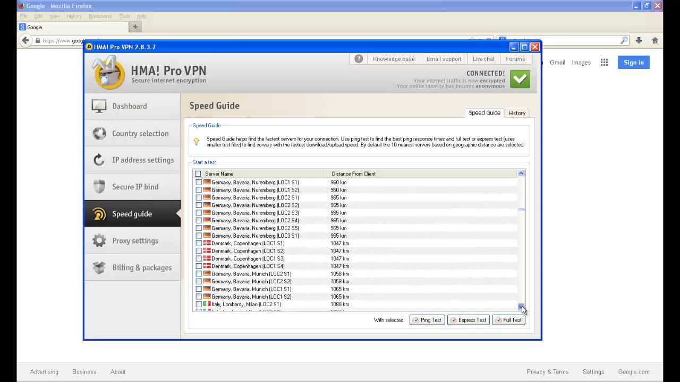Click the Firefox search magnifier icon
The height and width of the screenshot is (382, 680).
624,40
